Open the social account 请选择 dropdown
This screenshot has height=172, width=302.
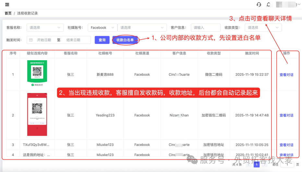point(142,28)
